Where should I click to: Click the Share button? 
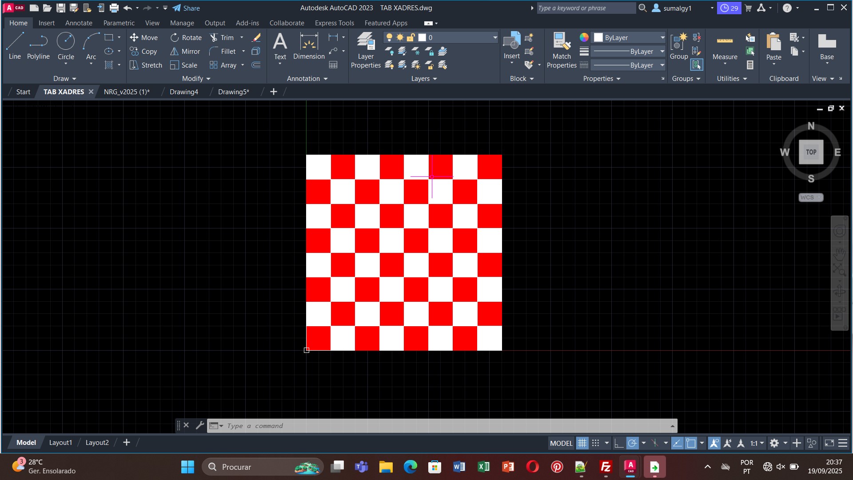pos(186,8)
